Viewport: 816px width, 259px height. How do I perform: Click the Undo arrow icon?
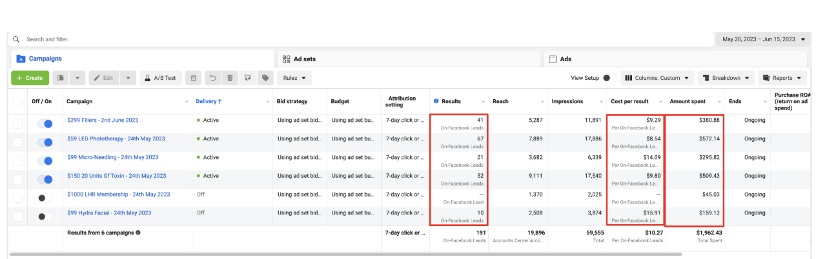tap(213, 78)
